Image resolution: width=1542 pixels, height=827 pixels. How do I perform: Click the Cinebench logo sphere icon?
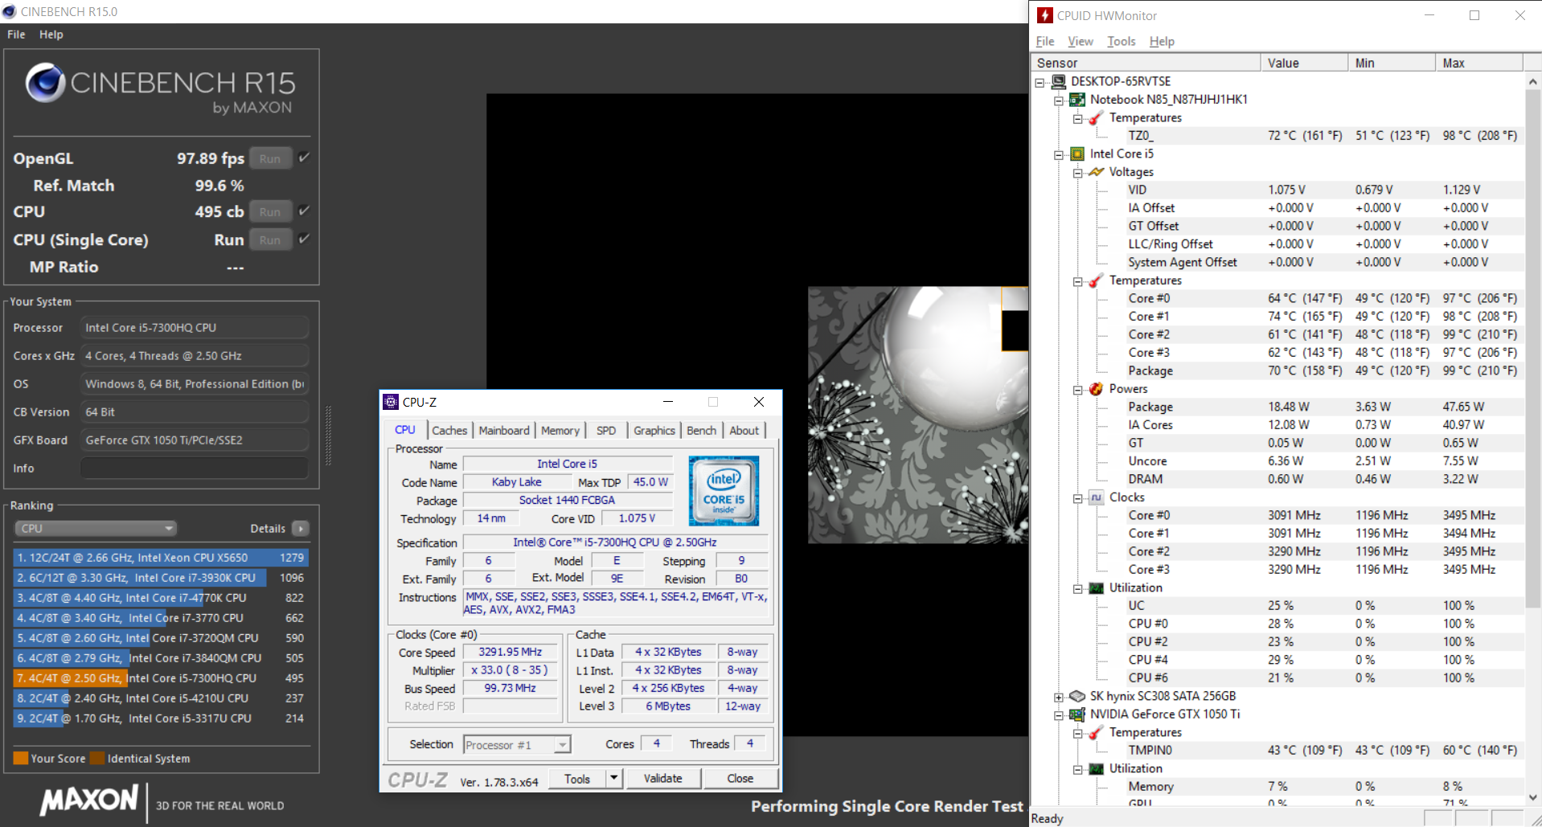[x=45, y=82]
